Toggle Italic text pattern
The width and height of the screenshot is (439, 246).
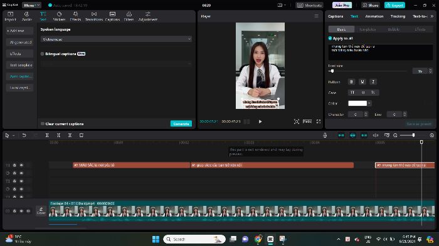[x=373, y=81]
